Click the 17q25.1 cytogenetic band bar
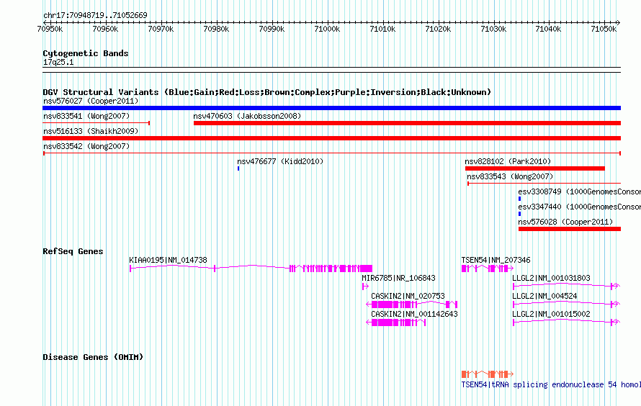Image resolution: width=641 pixels, height=406 pixels. click(331, 70)
